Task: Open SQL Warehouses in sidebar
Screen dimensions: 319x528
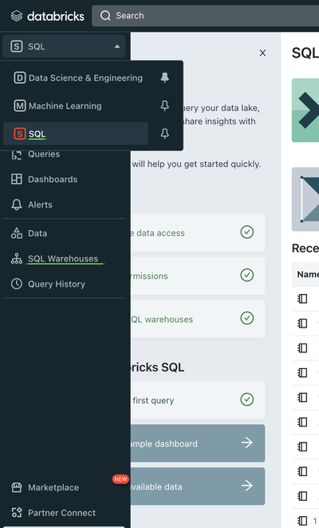Action: click(64, 259)
